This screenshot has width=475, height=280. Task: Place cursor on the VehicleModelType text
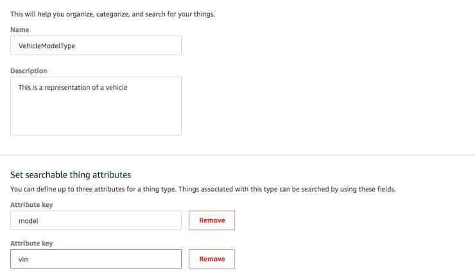[x=47, y=46]
